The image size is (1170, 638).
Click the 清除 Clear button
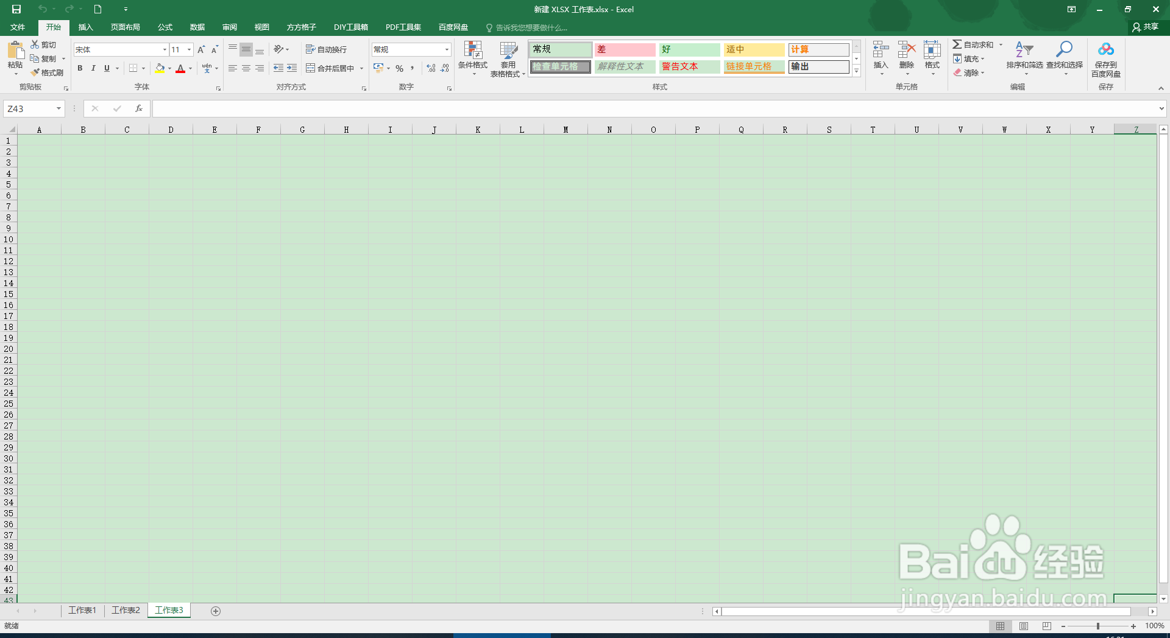969,72
